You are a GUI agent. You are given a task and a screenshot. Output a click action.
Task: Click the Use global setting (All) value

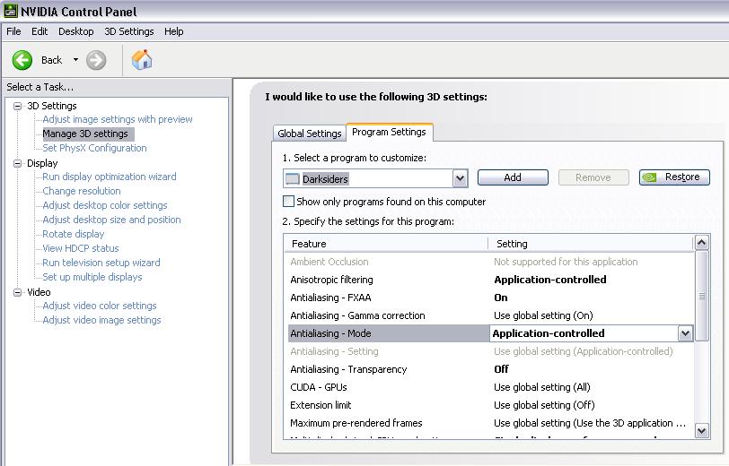(542, 387)
